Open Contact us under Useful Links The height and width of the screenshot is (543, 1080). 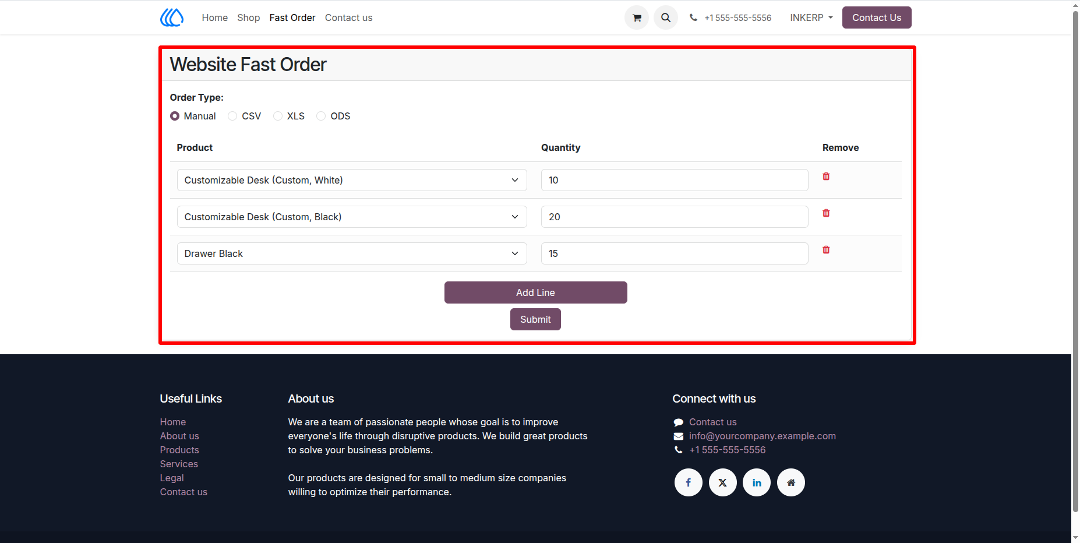tap(183, 492)
